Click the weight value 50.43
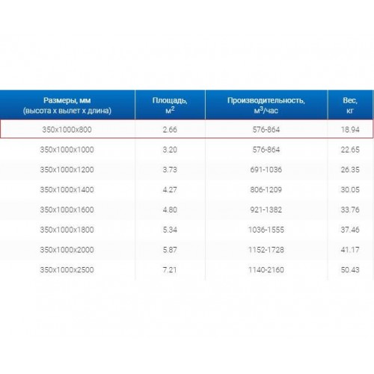This screenshot has width=374, height=374. [350, 269]
